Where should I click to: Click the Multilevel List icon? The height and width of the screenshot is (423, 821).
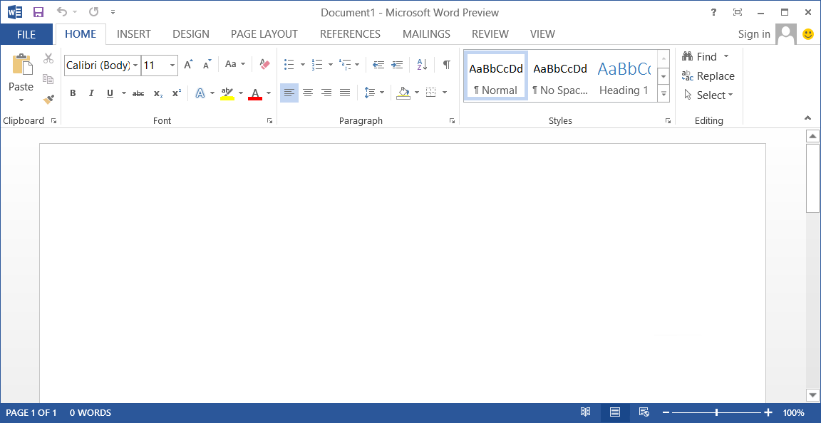344,64
